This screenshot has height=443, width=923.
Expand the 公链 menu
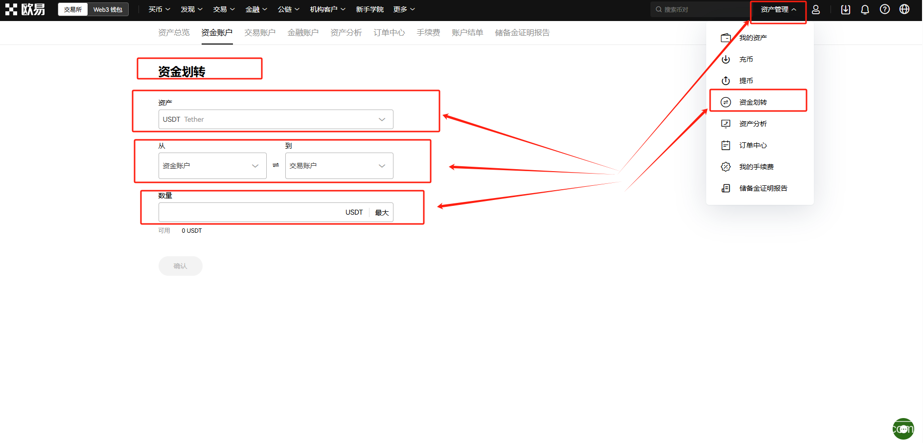(289, 9)
